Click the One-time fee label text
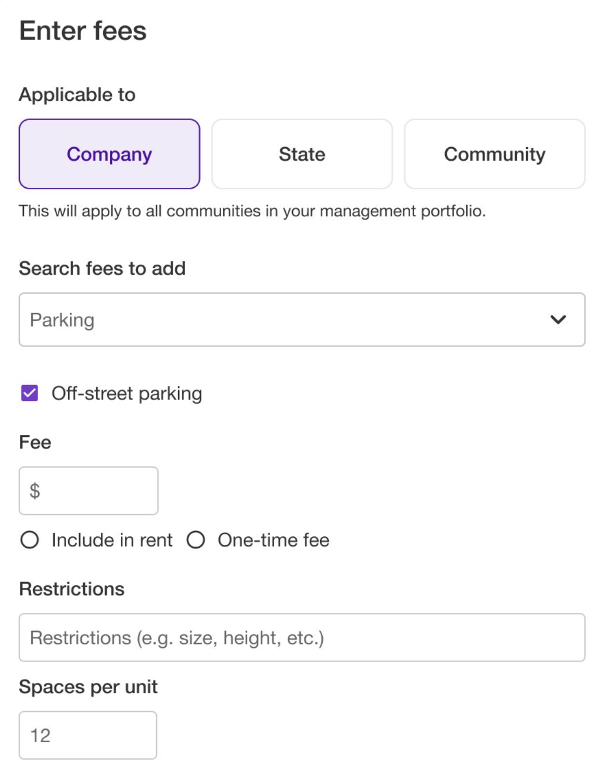 (x=273, y=540)
